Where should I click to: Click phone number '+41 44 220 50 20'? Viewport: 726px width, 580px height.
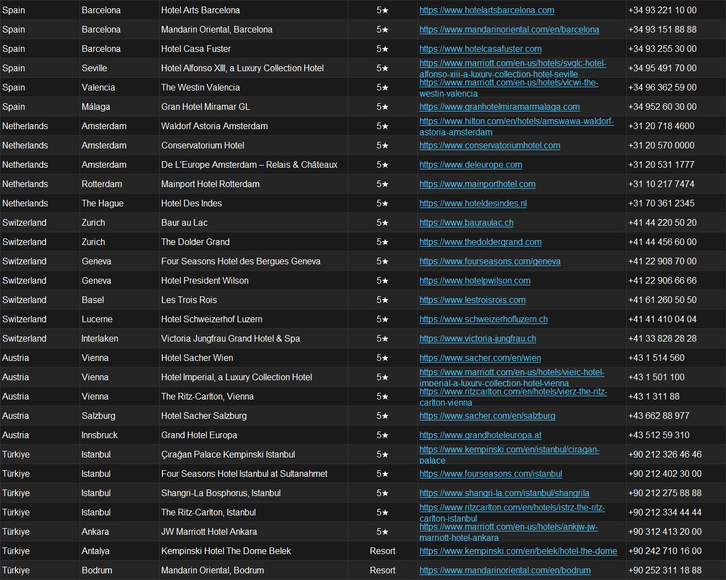pos(663,222)
